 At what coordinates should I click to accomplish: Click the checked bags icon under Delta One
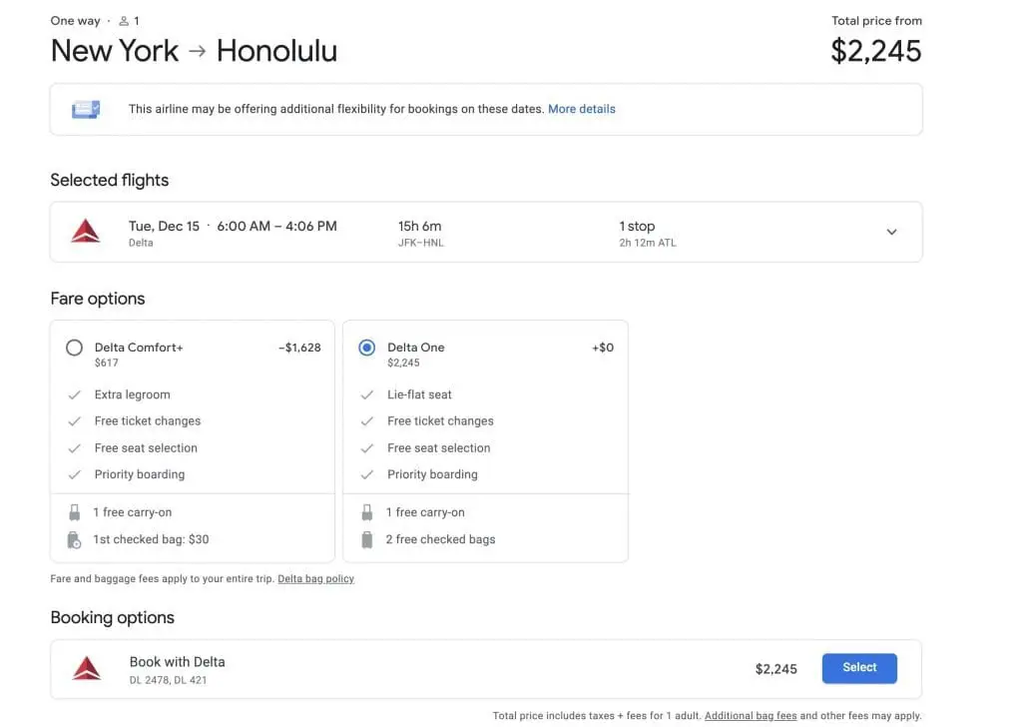click(366, 539)
